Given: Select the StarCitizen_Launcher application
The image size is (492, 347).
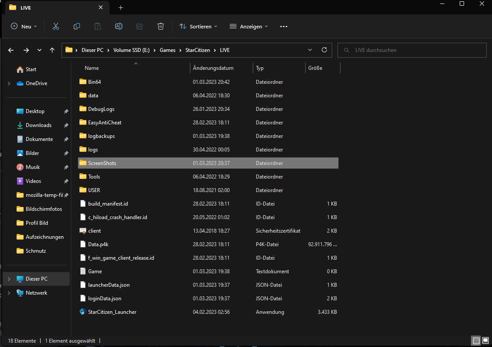Looking at the screenshot, I should click(x=208, y=312).
